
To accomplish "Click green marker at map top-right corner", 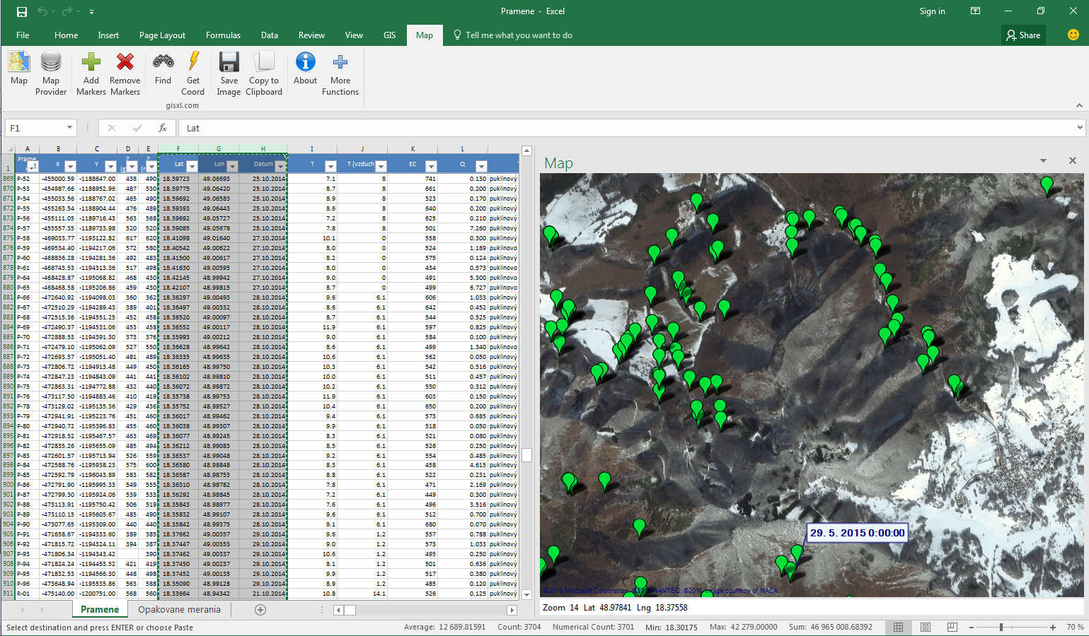I will [x=1047, y=187].
